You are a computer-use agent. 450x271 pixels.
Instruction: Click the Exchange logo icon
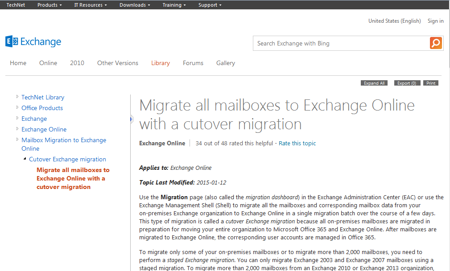point(12,41)
